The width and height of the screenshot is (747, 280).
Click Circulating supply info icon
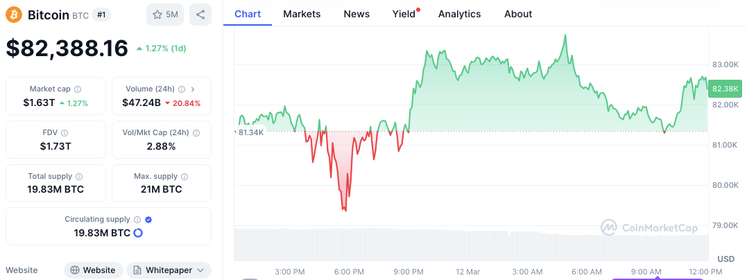point(137,220)
